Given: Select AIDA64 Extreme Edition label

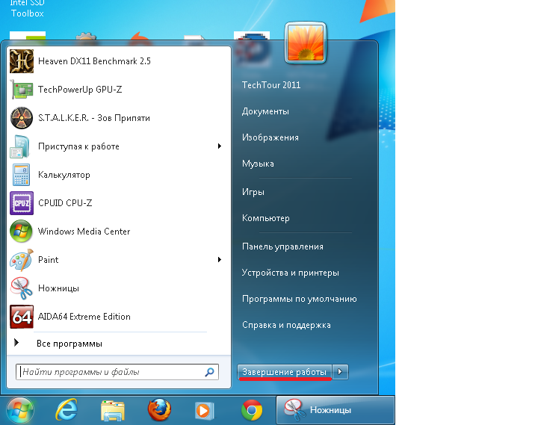Looking at the screenshot, I should click(84, 317).
